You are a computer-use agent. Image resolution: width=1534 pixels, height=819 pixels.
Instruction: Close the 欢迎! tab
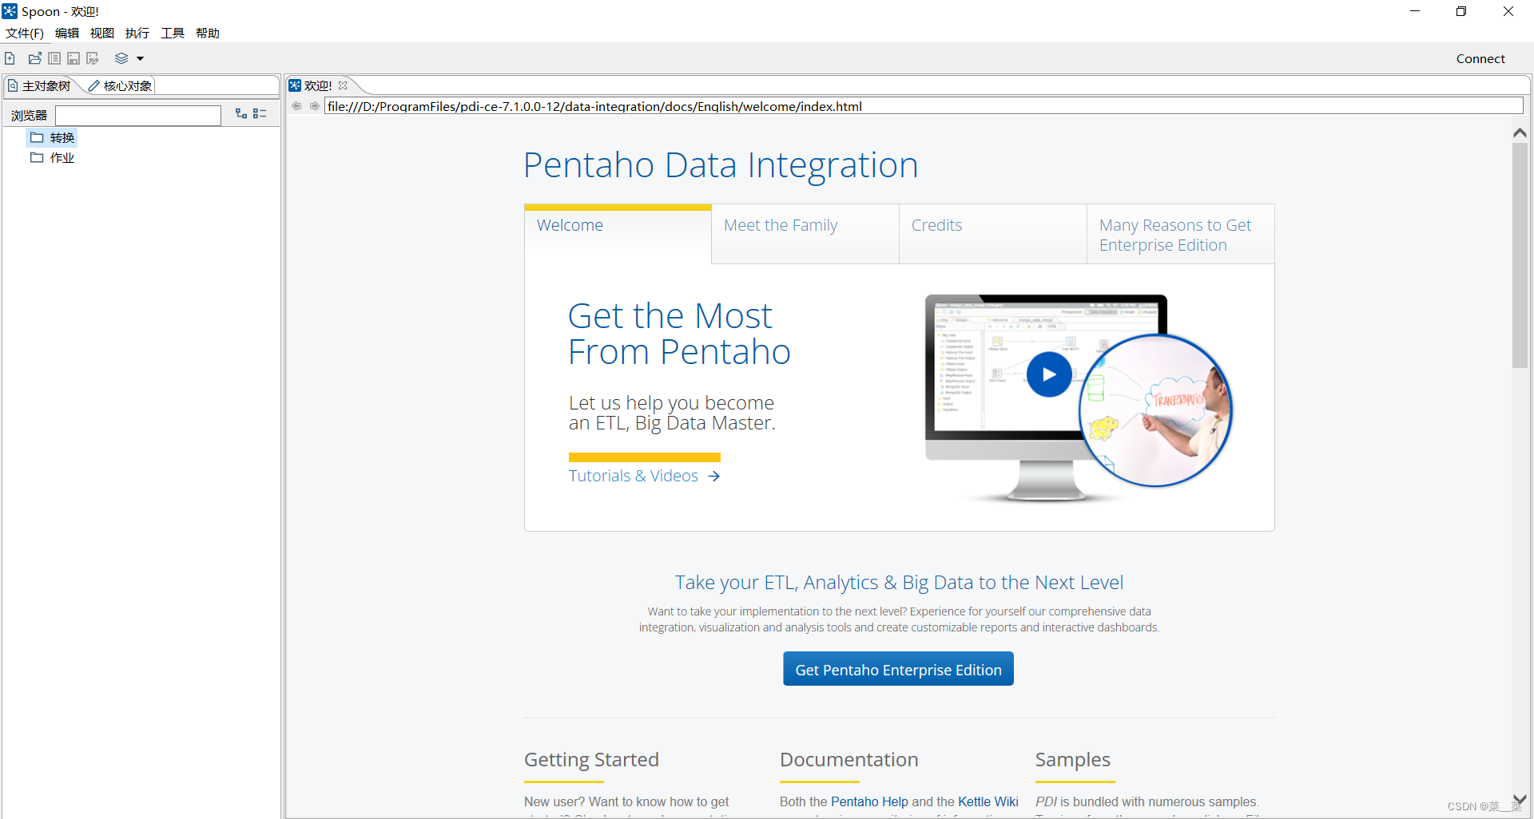pos(343,85)
